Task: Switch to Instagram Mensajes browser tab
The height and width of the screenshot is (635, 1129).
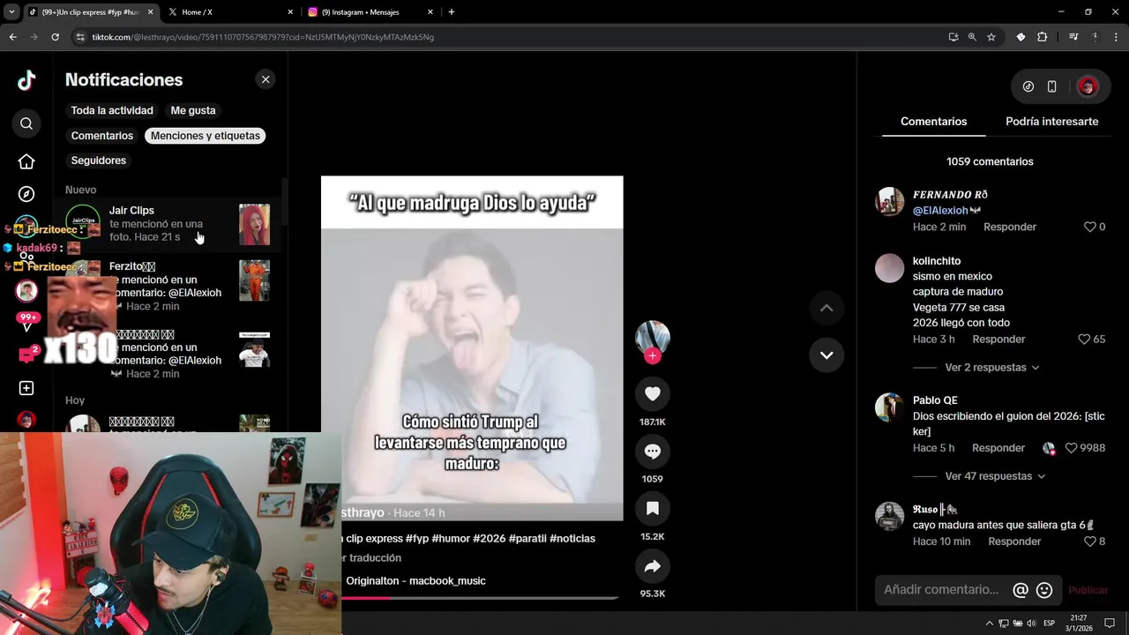Action: (x=370, y=12)
